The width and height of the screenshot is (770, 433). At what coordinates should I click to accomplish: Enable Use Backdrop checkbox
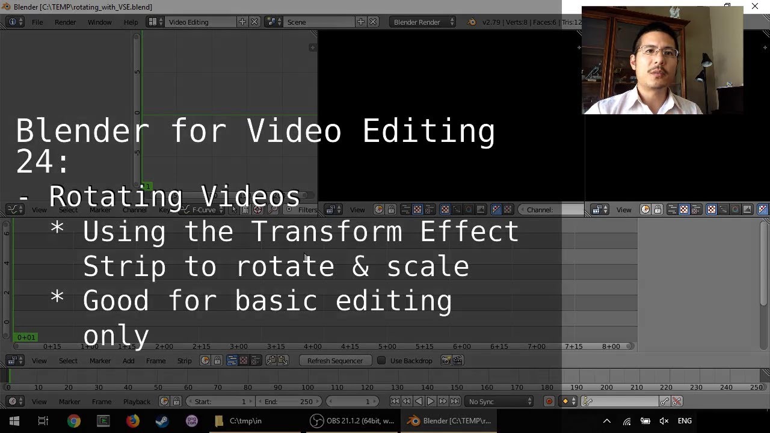[381, 361]
